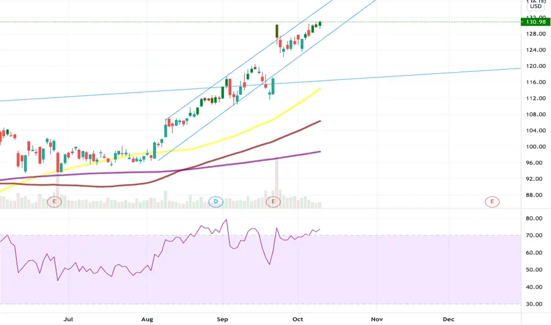Click the 100.00 price axis label
The image size is (551, 325).
[536, 147]
